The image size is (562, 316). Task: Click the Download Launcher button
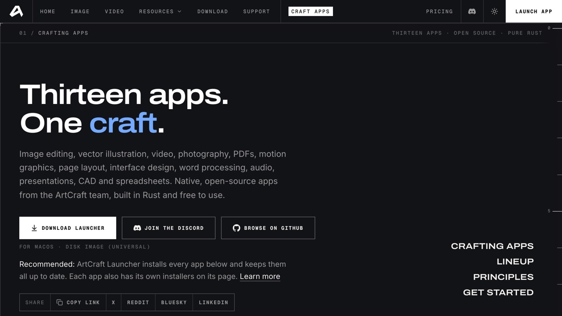(67, 228)
